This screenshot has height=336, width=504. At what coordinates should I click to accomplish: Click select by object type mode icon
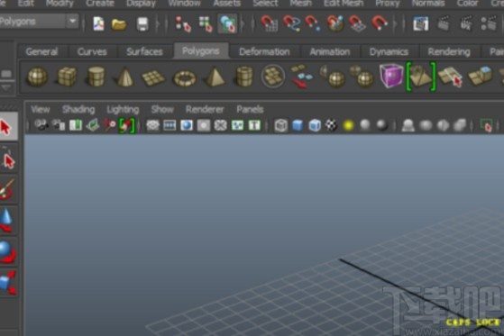[x=206, y=24]
